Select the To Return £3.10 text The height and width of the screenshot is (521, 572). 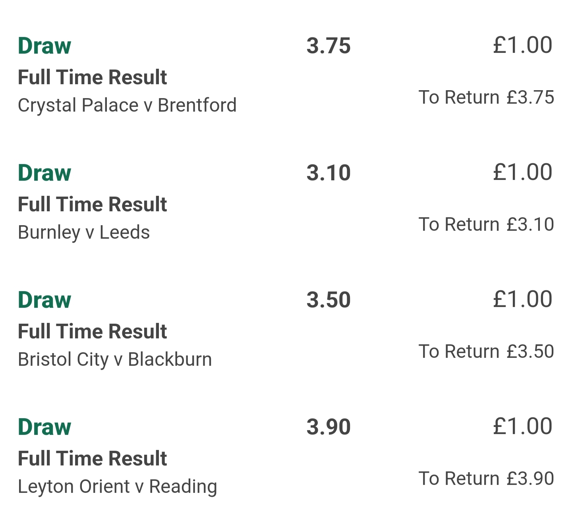tap(486, 225)
